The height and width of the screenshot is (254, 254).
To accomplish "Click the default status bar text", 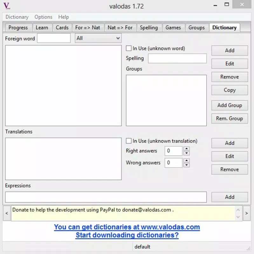I will coord(142,247).
